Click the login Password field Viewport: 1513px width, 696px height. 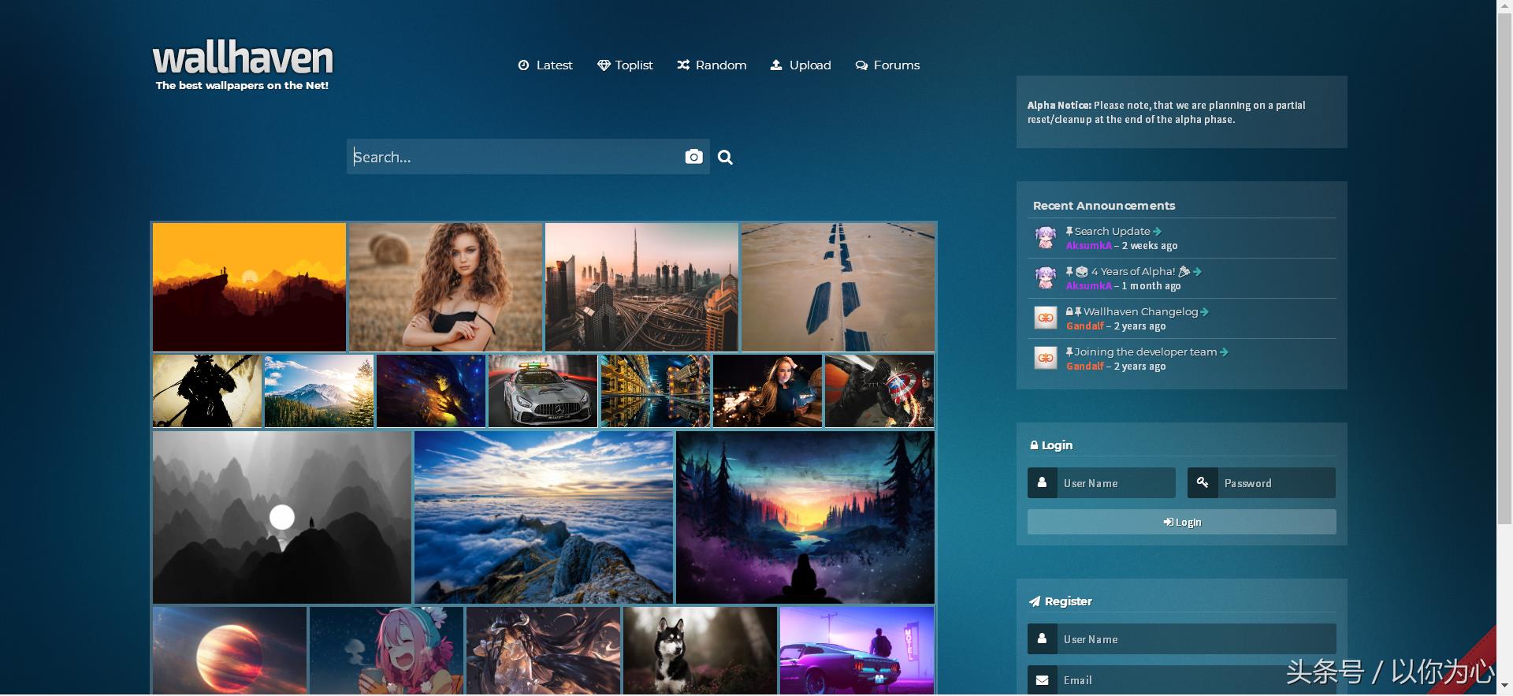pyautogui.click(x=1275, y=483)
